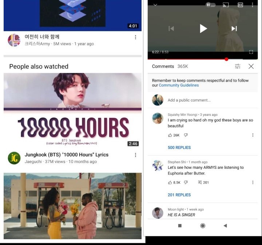Toggle the autoplay switch
262x245 pixels.
210,5
